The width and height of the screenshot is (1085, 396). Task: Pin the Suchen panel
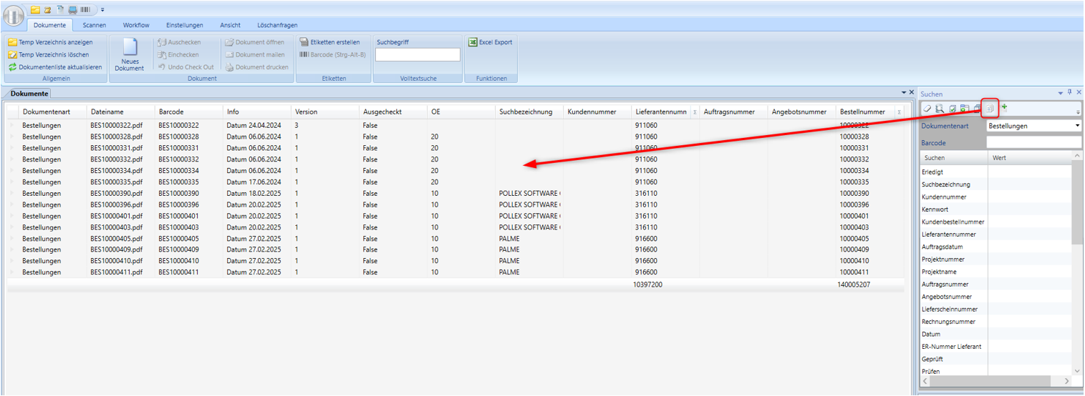point(1069,93)
